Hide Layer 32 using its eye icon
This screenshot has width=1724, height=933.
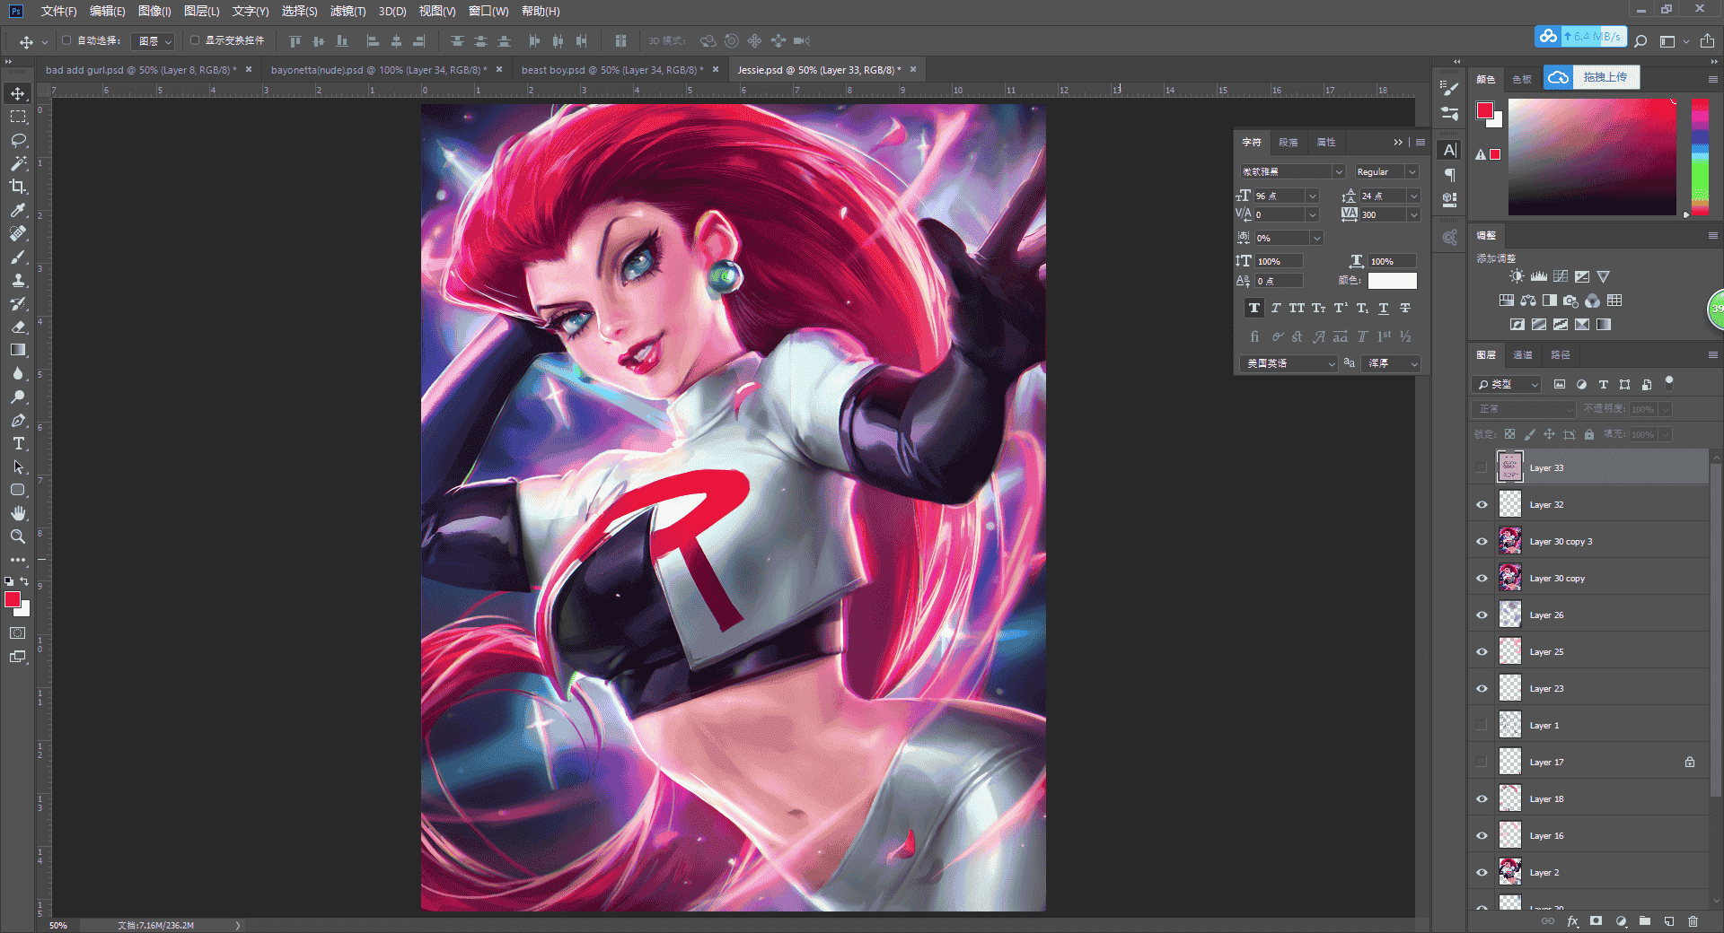tap(1482, 505)
